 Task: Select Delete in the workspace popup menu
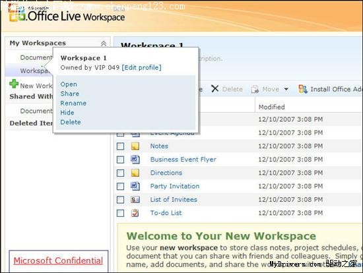tap(71, 122)
